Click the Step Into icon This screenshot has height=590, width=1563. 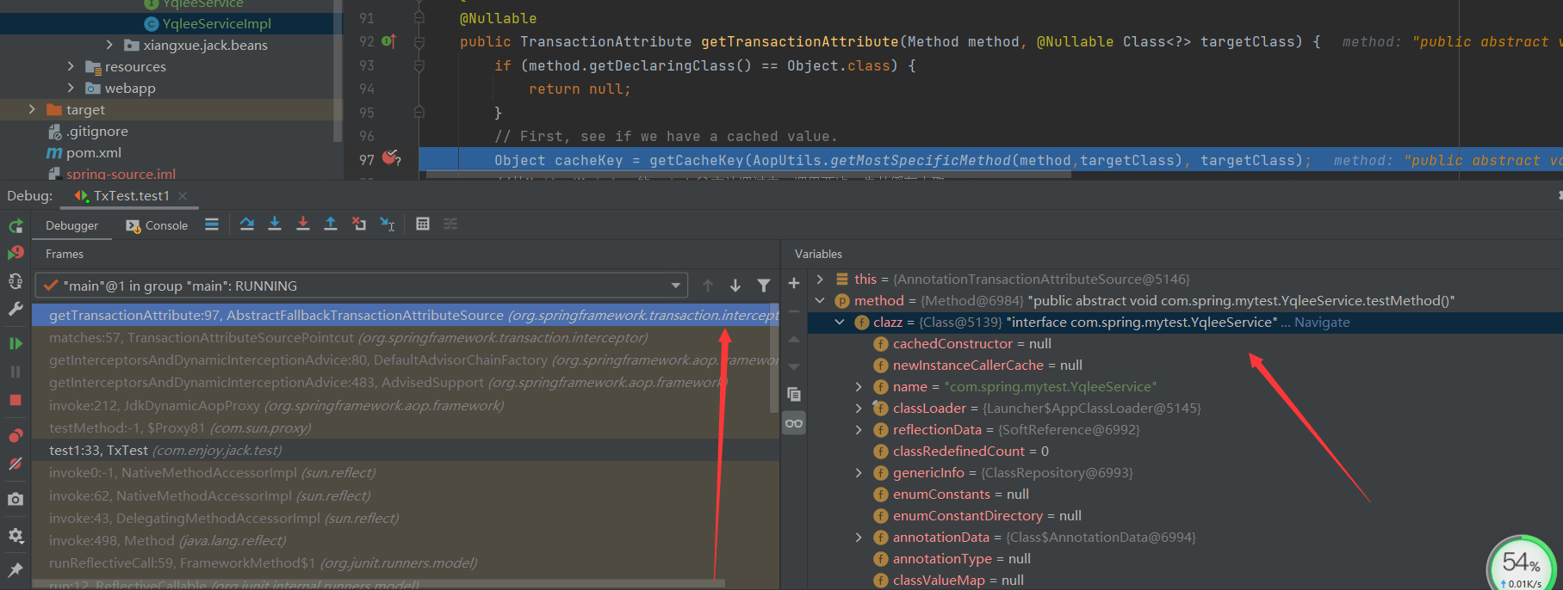(275, 224)
